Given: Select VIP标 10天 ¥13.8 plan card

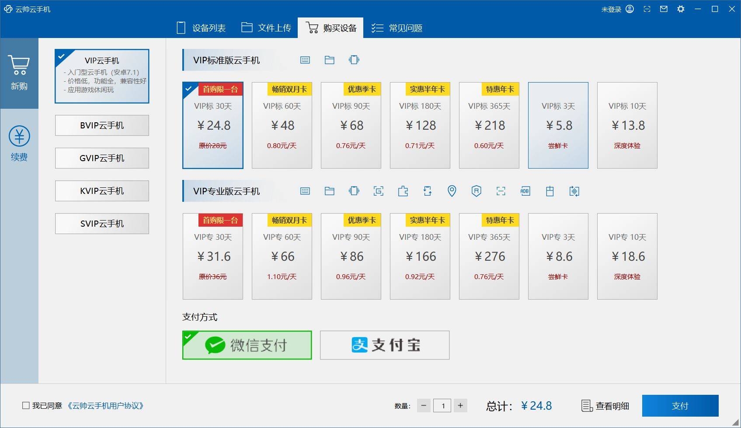Looking at the screenshot, I should pyautogui.click(x=627, y=125).
